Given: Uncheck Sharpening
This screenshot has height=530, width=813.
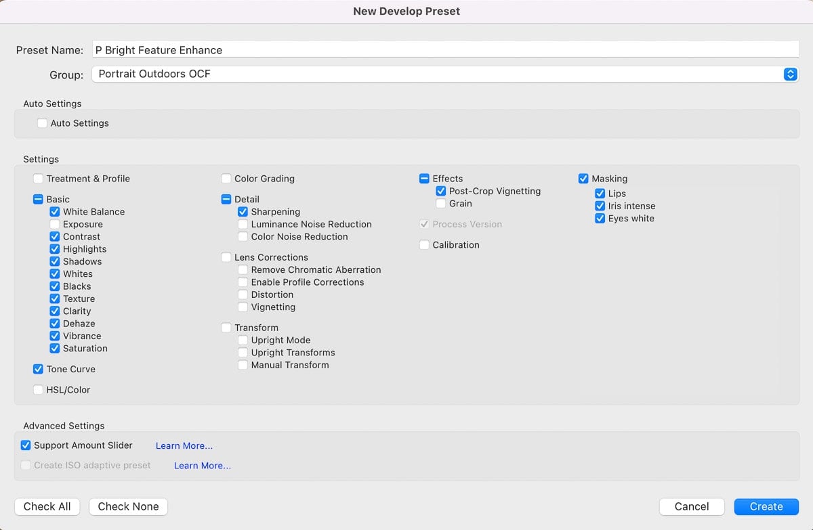Looking at the screenshot, I should point(243,212).
